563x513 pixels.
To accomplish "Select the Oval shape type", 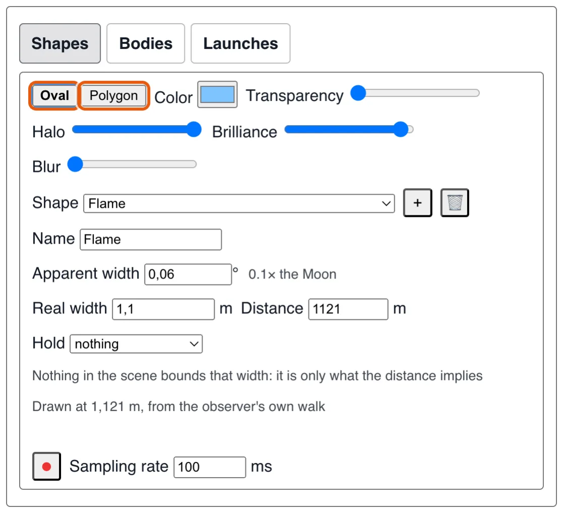I will [x=54, y=95].
